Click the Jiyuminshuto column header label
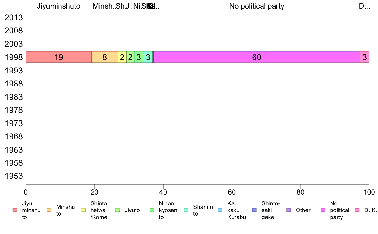This screenshot has height=234, width=378. tap(59, 6)
